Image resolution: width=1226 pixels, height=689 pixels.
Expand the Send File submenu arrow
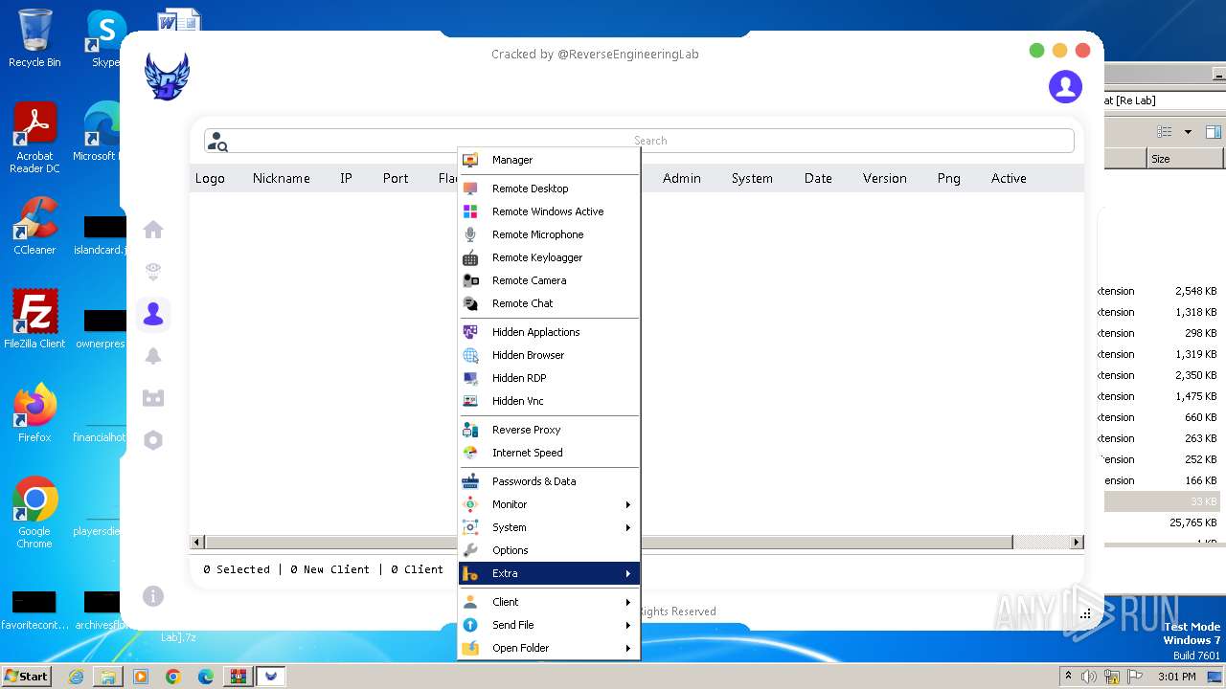pyautogui.click(x=628, y=625)
